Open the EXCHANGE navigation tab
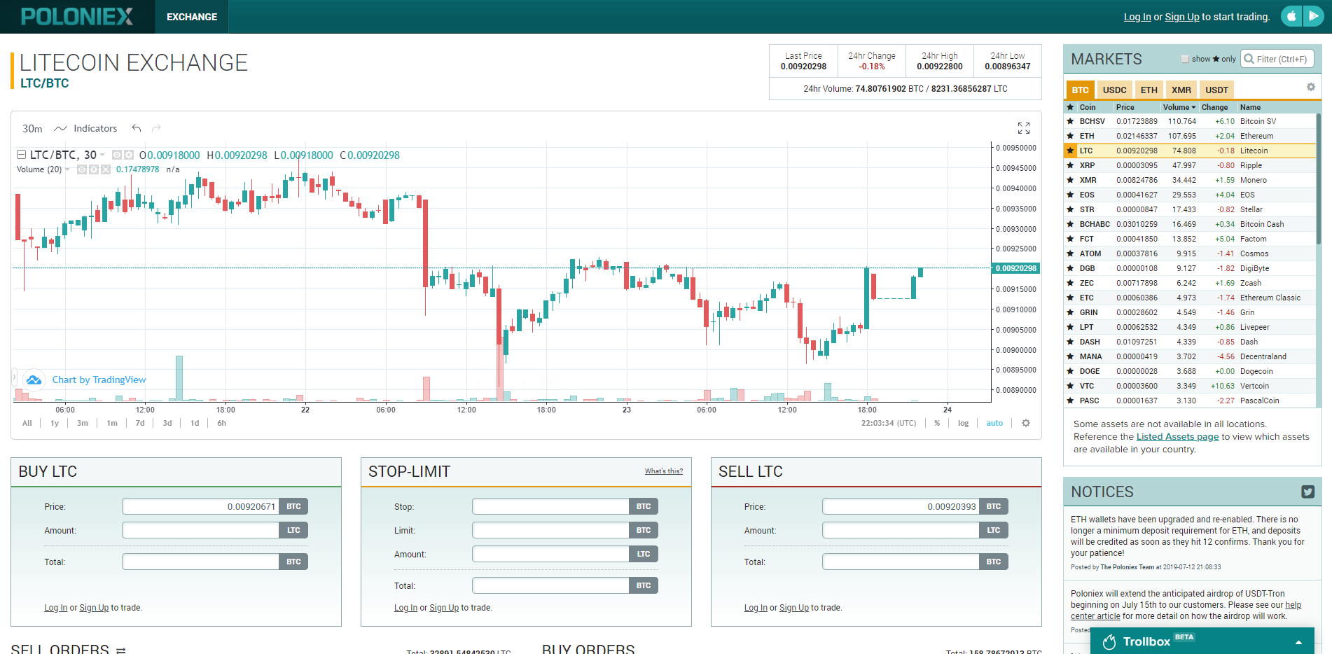 coord(192,17)
